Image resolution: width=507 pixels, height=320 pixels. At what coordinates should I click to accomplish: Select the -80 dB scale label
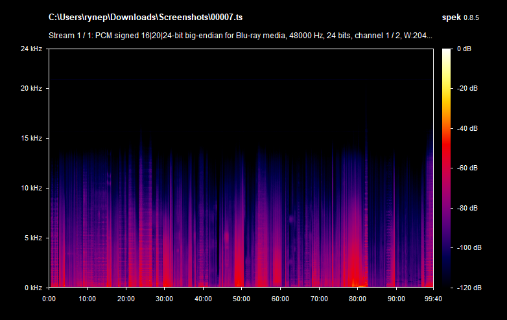467,208
